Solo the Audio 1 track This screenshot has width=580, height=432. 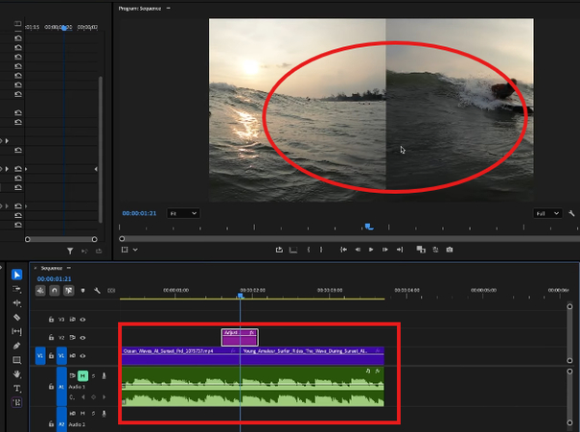coord(93,376)
